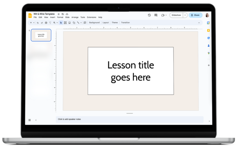Image resolution: width=237 pixels, height=148 pixels.
Task: Open the File menu
Action: [x=35, y=17]
